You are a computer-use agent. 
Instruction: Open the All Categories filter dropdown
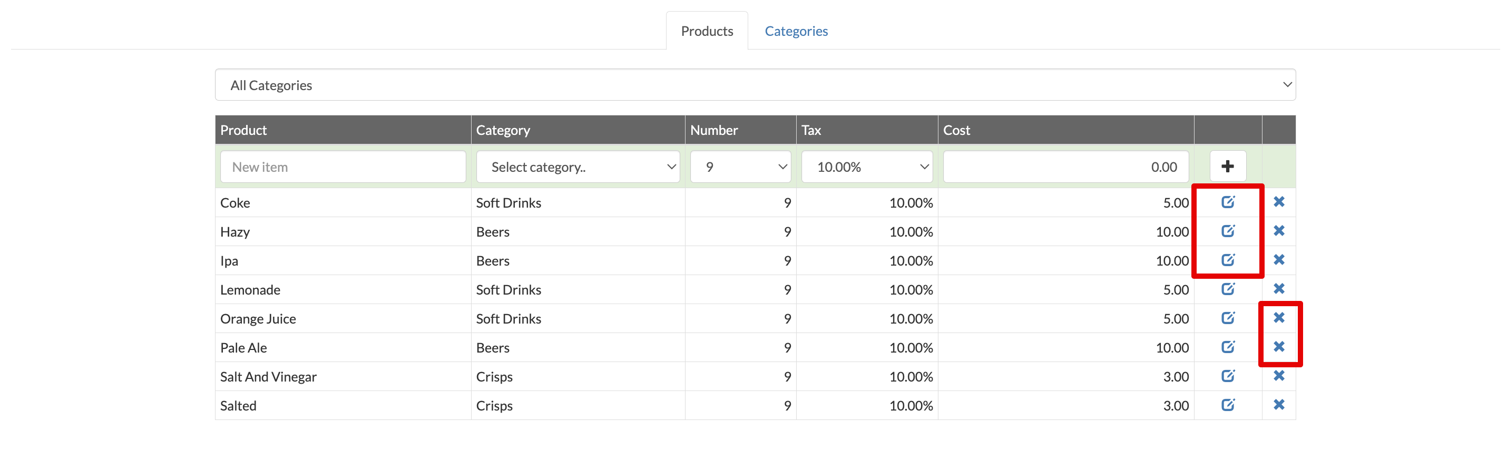755,85
